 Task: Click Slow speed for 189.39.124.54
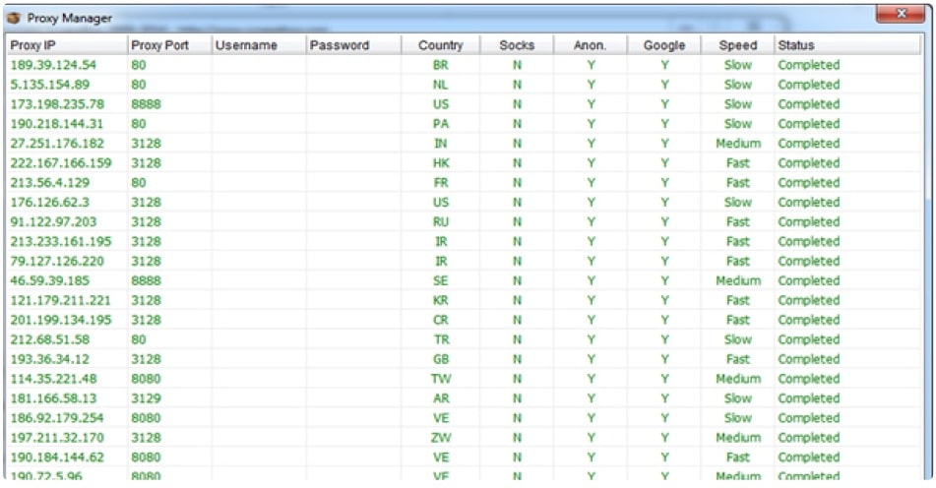(x=738, y=65)
